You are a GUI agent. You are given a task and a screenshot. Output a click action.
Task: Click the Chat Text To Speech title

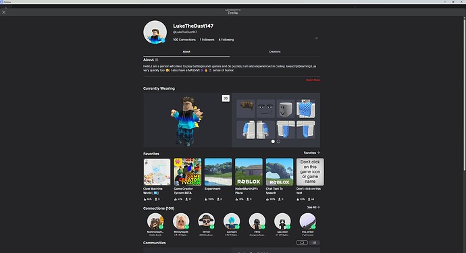click(x=274, y=191)
